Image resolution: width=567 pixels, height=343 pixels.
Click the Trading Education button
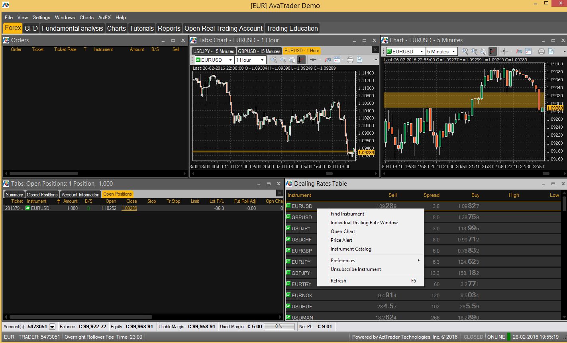[292, 28]
